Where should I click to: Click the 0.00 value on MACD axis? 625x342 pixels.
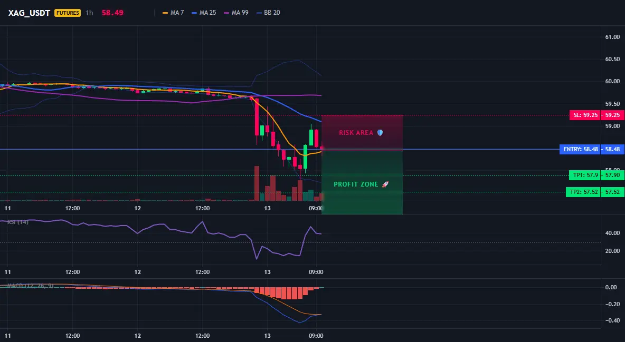(611, 287)
